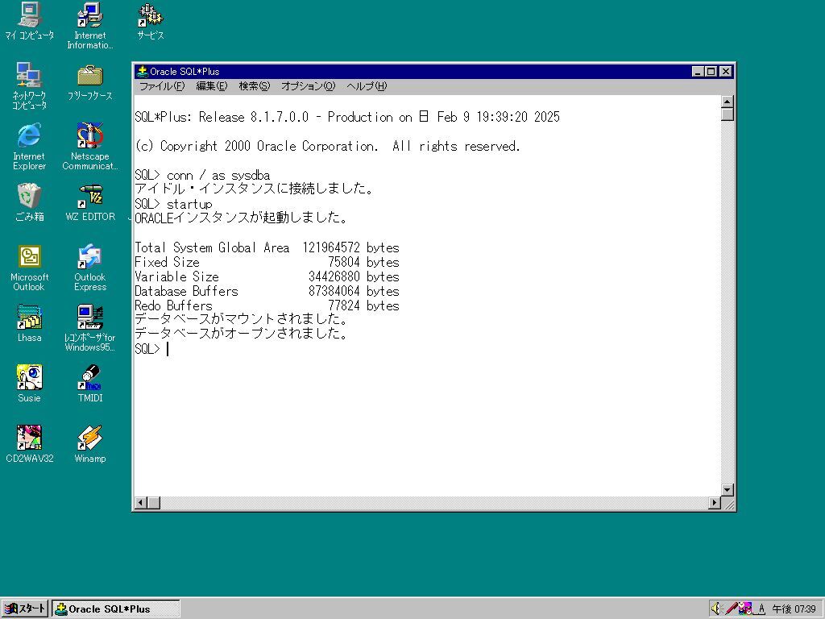This screenshot has width=825, height=619.
Task: Open the オプション(O) menu
Action: 308,85
